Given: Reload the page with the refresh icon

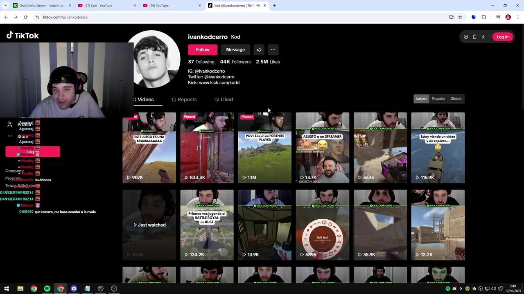Looking at the screenshot, I should click(25, 17).
